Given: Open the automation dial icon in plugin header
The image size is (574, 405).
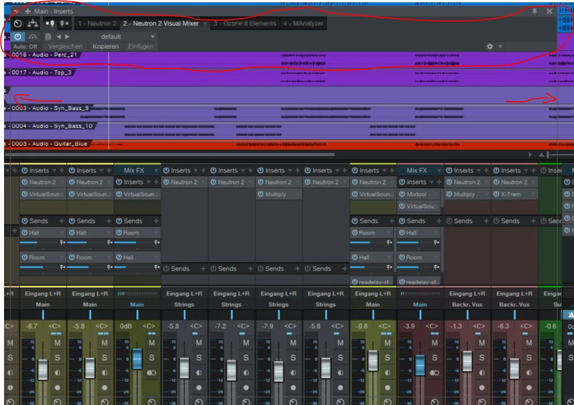Looking at the screenshot, I should click(18, 24).
